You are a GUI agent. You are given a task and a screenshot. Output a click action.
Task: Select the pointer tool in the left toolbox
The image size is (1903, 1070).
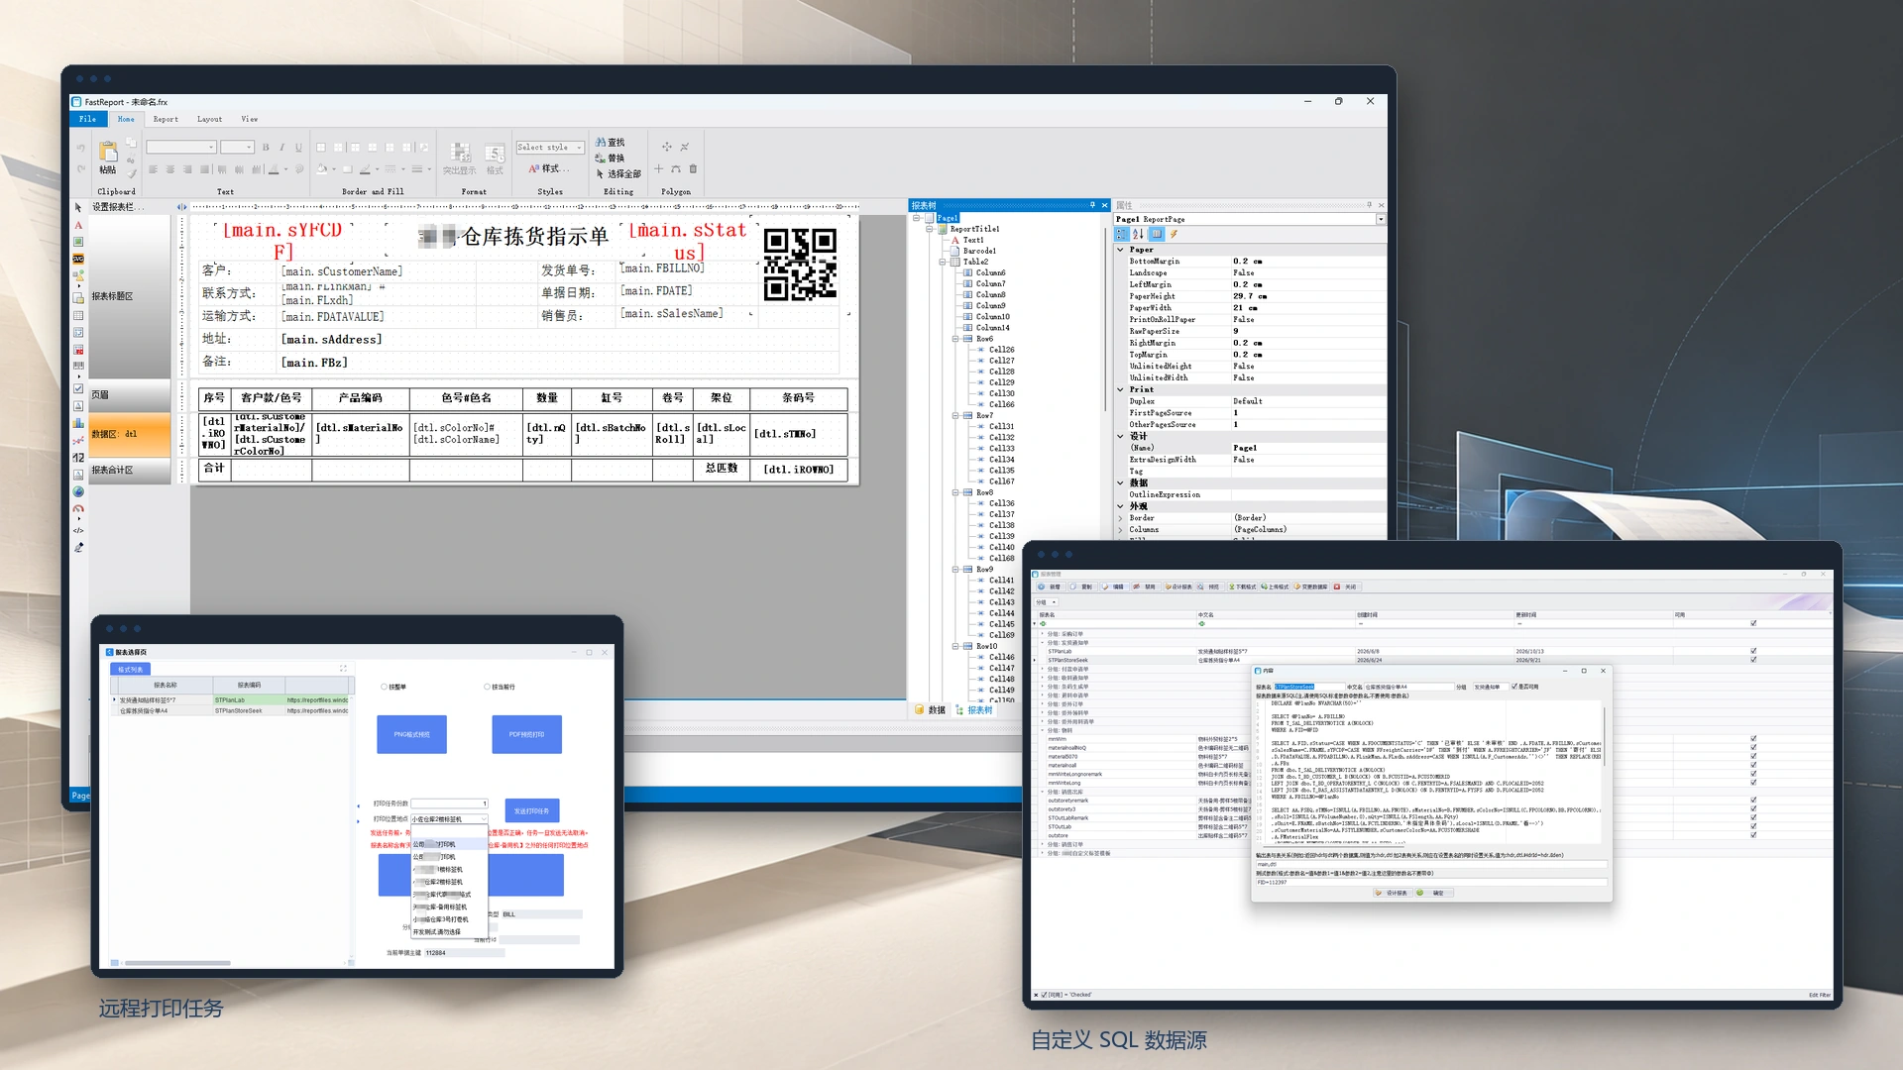click(x=78, y=208)
